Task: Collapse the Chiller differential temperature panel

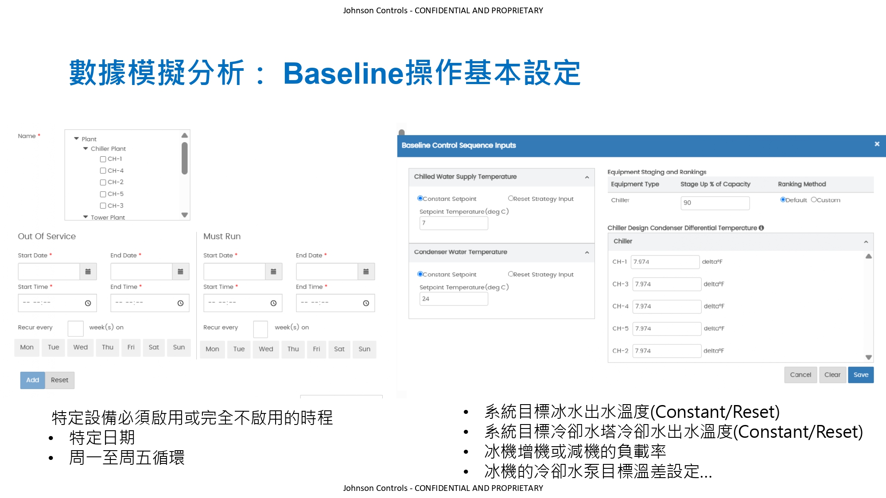Action: [x=866, y=242]
